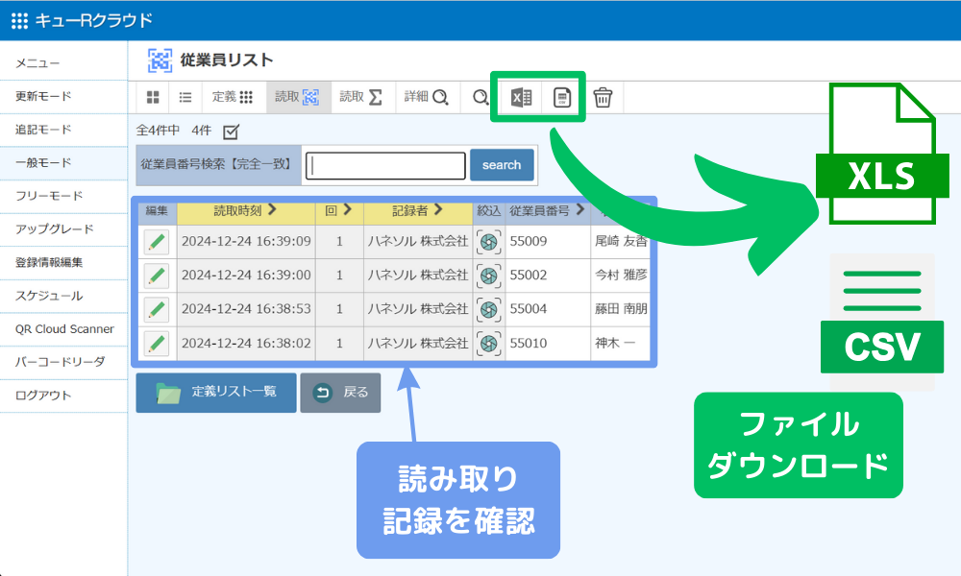Select 追記モード in the sidebar

point(63,130)
